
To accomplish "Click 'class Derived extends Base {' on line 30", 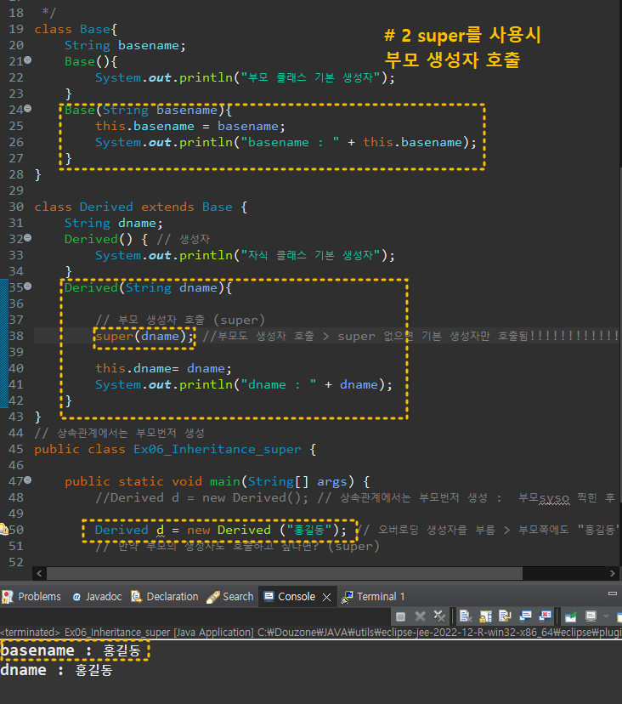I will pos(141,207).
